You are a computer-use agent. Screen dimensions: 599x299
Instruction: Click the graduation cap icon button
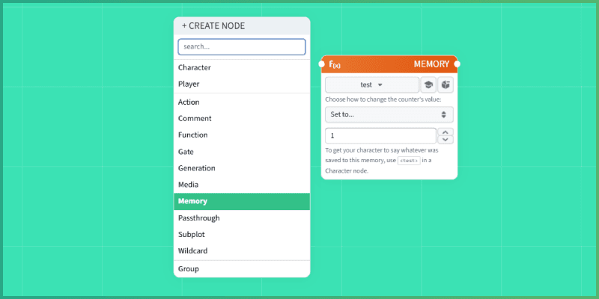pyautogui.click(x=428, y=85)
